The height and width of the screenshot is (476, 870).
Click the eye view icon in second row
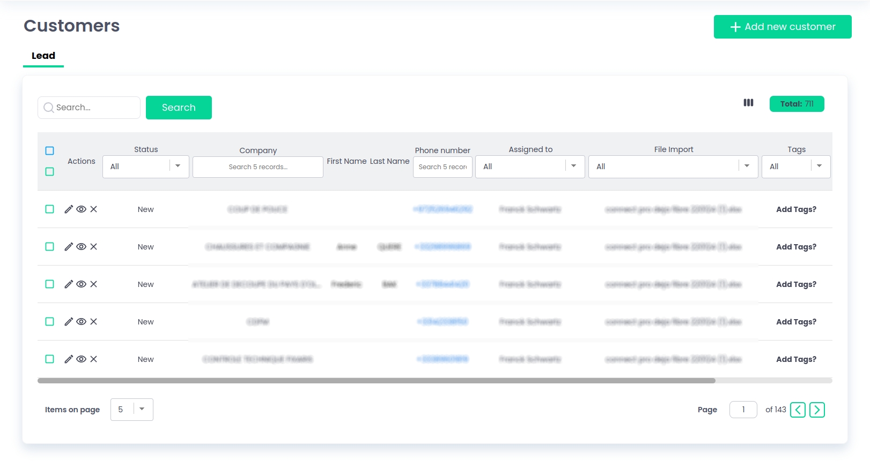tap(81, 247)
